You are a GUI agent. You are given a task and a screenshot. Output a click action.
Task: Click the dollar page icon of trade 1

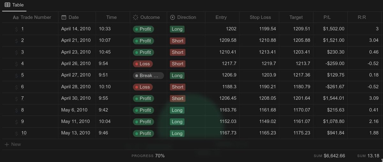[x=16, y=29]
